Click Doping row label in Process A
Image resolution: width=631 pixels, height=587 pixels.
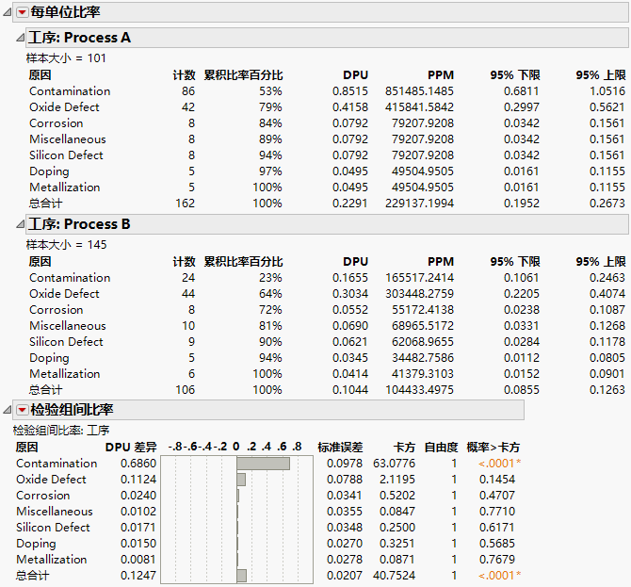tap(49, 171)
